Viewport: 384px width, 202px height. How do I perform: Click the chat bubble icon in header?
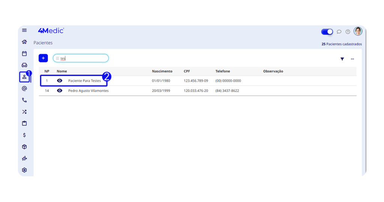pyautogui.click(x=339, y=32)
